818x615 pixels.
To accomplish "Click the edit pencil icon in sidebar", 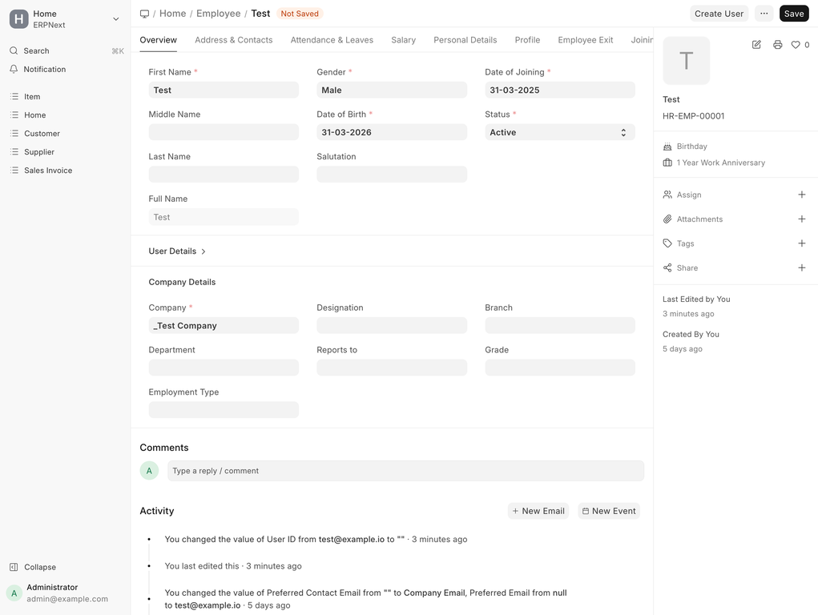I will tap(756, 45).
